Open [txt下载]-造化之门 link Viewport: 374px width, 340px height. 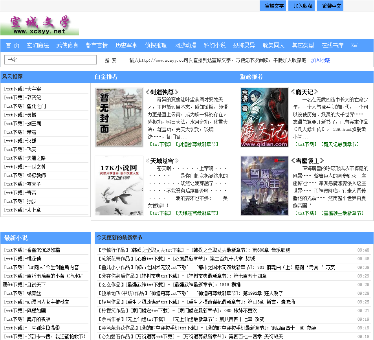25,106
